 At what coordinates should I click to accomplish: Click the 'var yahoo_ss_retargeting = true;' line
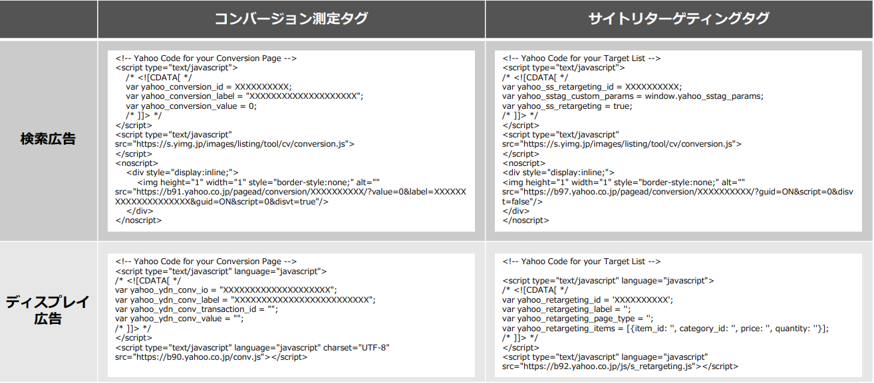coord(567,106)
